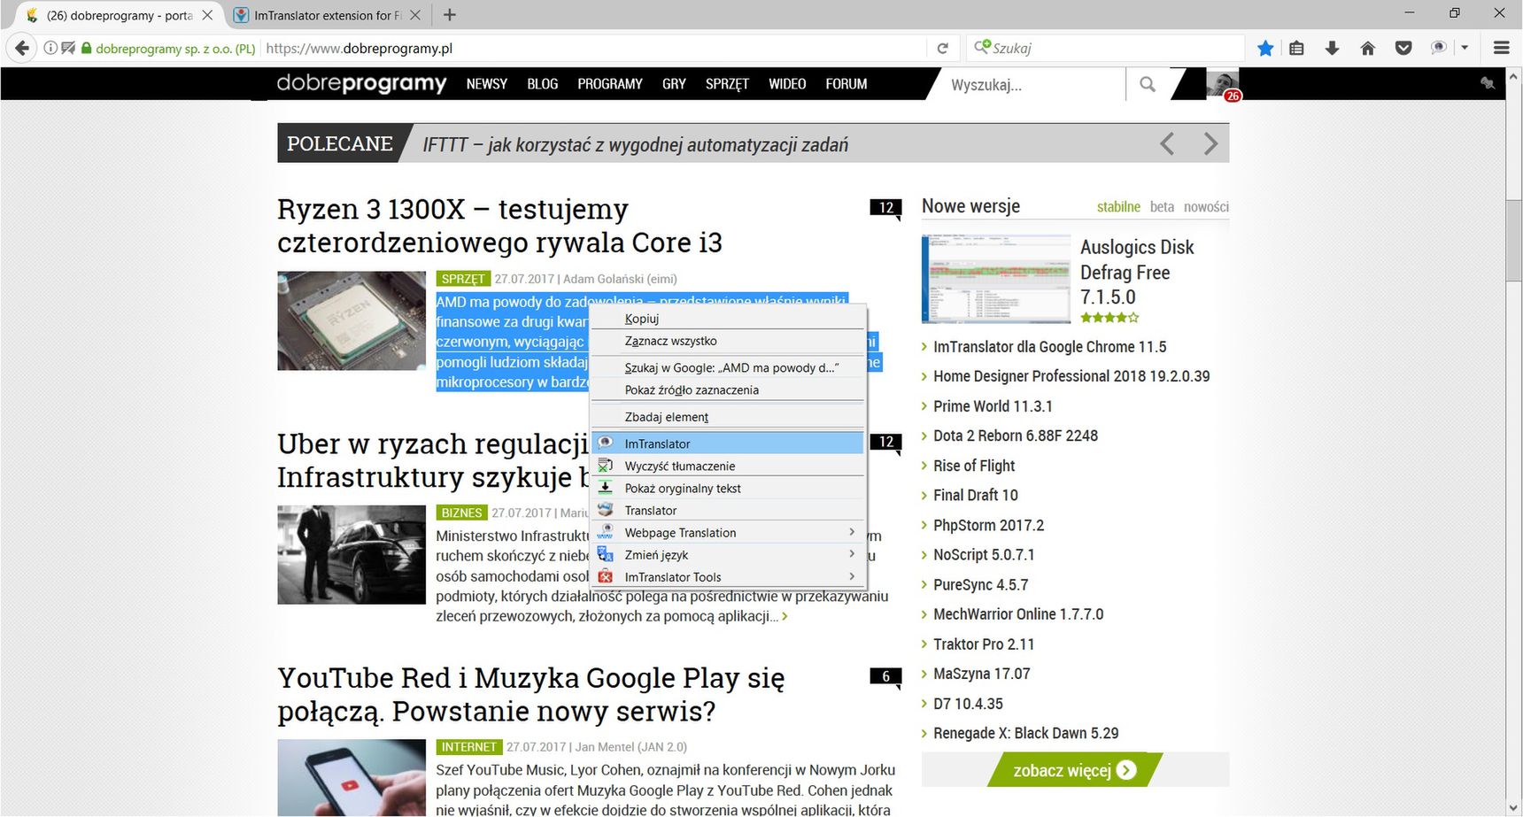This screenshot has height=817, width=1523.
Task: Show the next POLECANE item
Action: (x=1210, y=143)
